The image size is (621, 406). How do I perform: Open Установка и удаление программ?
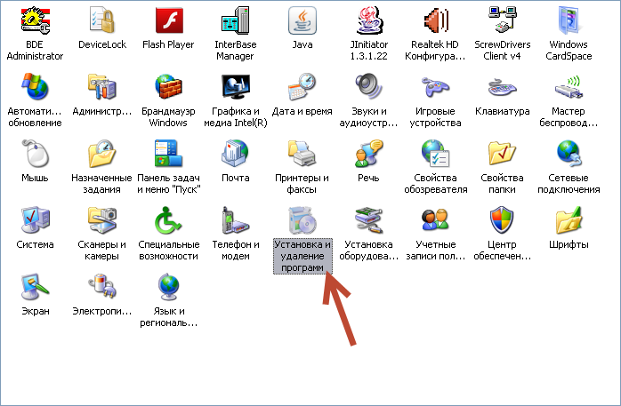click(302, 222)
